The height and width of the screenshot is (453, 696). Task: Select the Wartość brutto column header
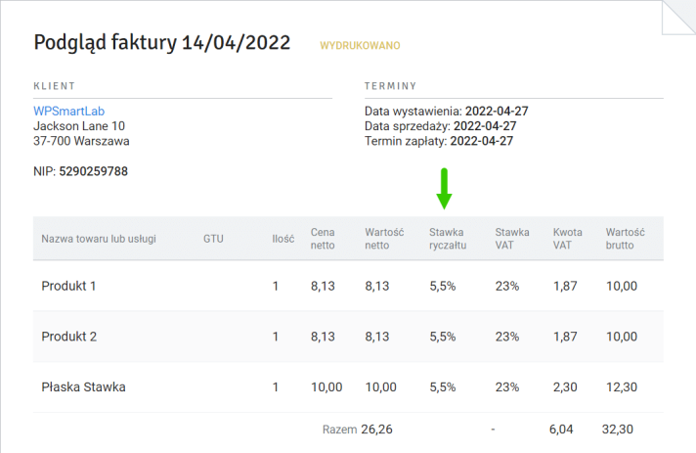point(625,239)
